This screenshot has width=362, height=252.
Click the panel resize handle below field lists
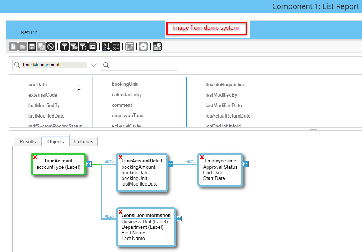[313, 129]
